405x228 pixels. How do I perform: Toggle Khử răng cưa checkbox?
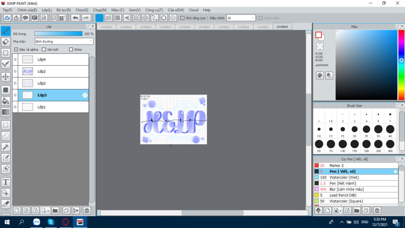(182, 18)
